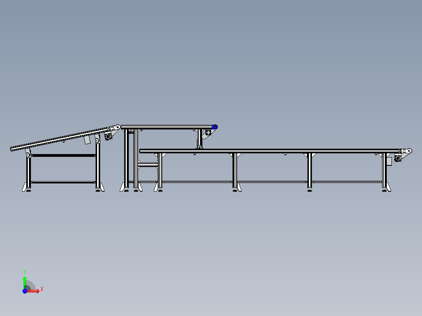Select the gray control box on the rightmost leg
422x316 pixels.
pos(389,162)
